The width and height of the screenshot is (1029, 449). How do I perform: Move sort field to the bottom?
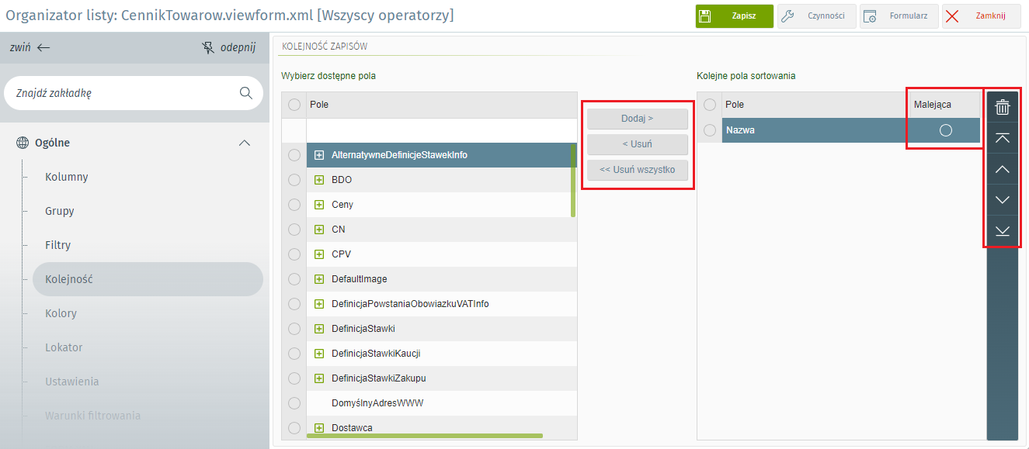(1003, 231)
